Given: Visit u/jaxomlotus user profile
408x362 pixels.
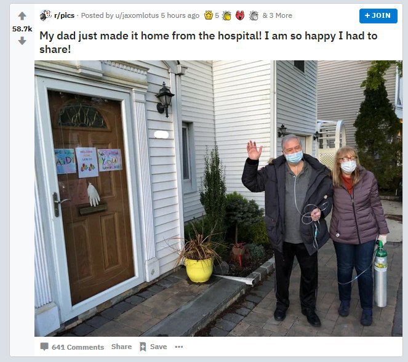Looking at the screenshot, I should 137,15.
